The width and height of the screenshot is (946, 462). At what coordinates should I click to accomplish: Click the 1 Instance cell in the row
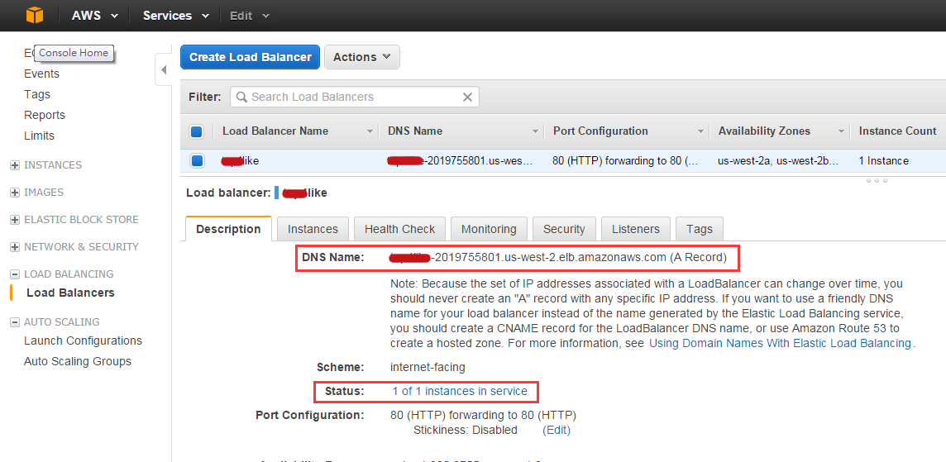pyautogui.click(x=883, y=161)
